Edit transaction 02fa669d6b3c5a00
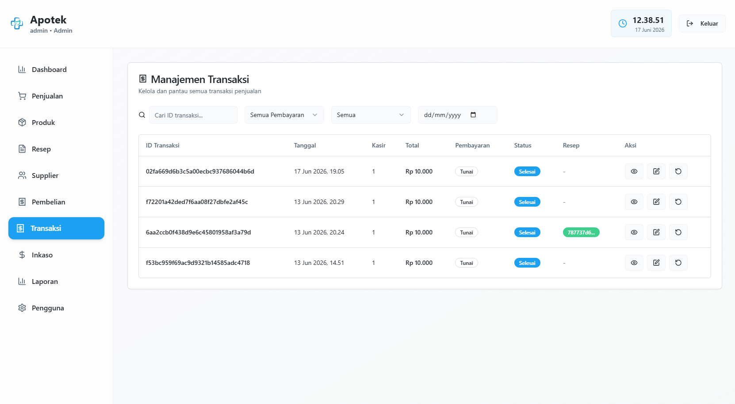This screenshot has height=404, width=735. (x=656, y=171)
